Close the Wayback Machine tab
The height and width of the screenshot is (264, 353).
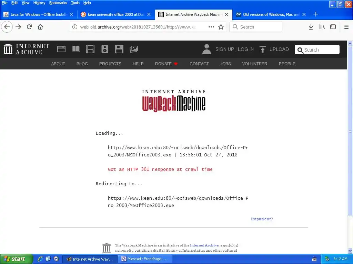[226, 14]
